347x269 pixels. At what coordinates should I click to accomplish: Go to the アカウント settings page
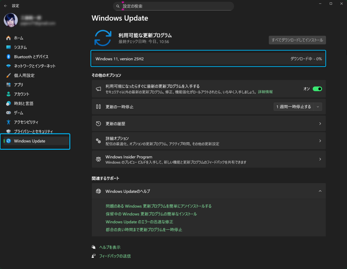(x=22, y=94)
